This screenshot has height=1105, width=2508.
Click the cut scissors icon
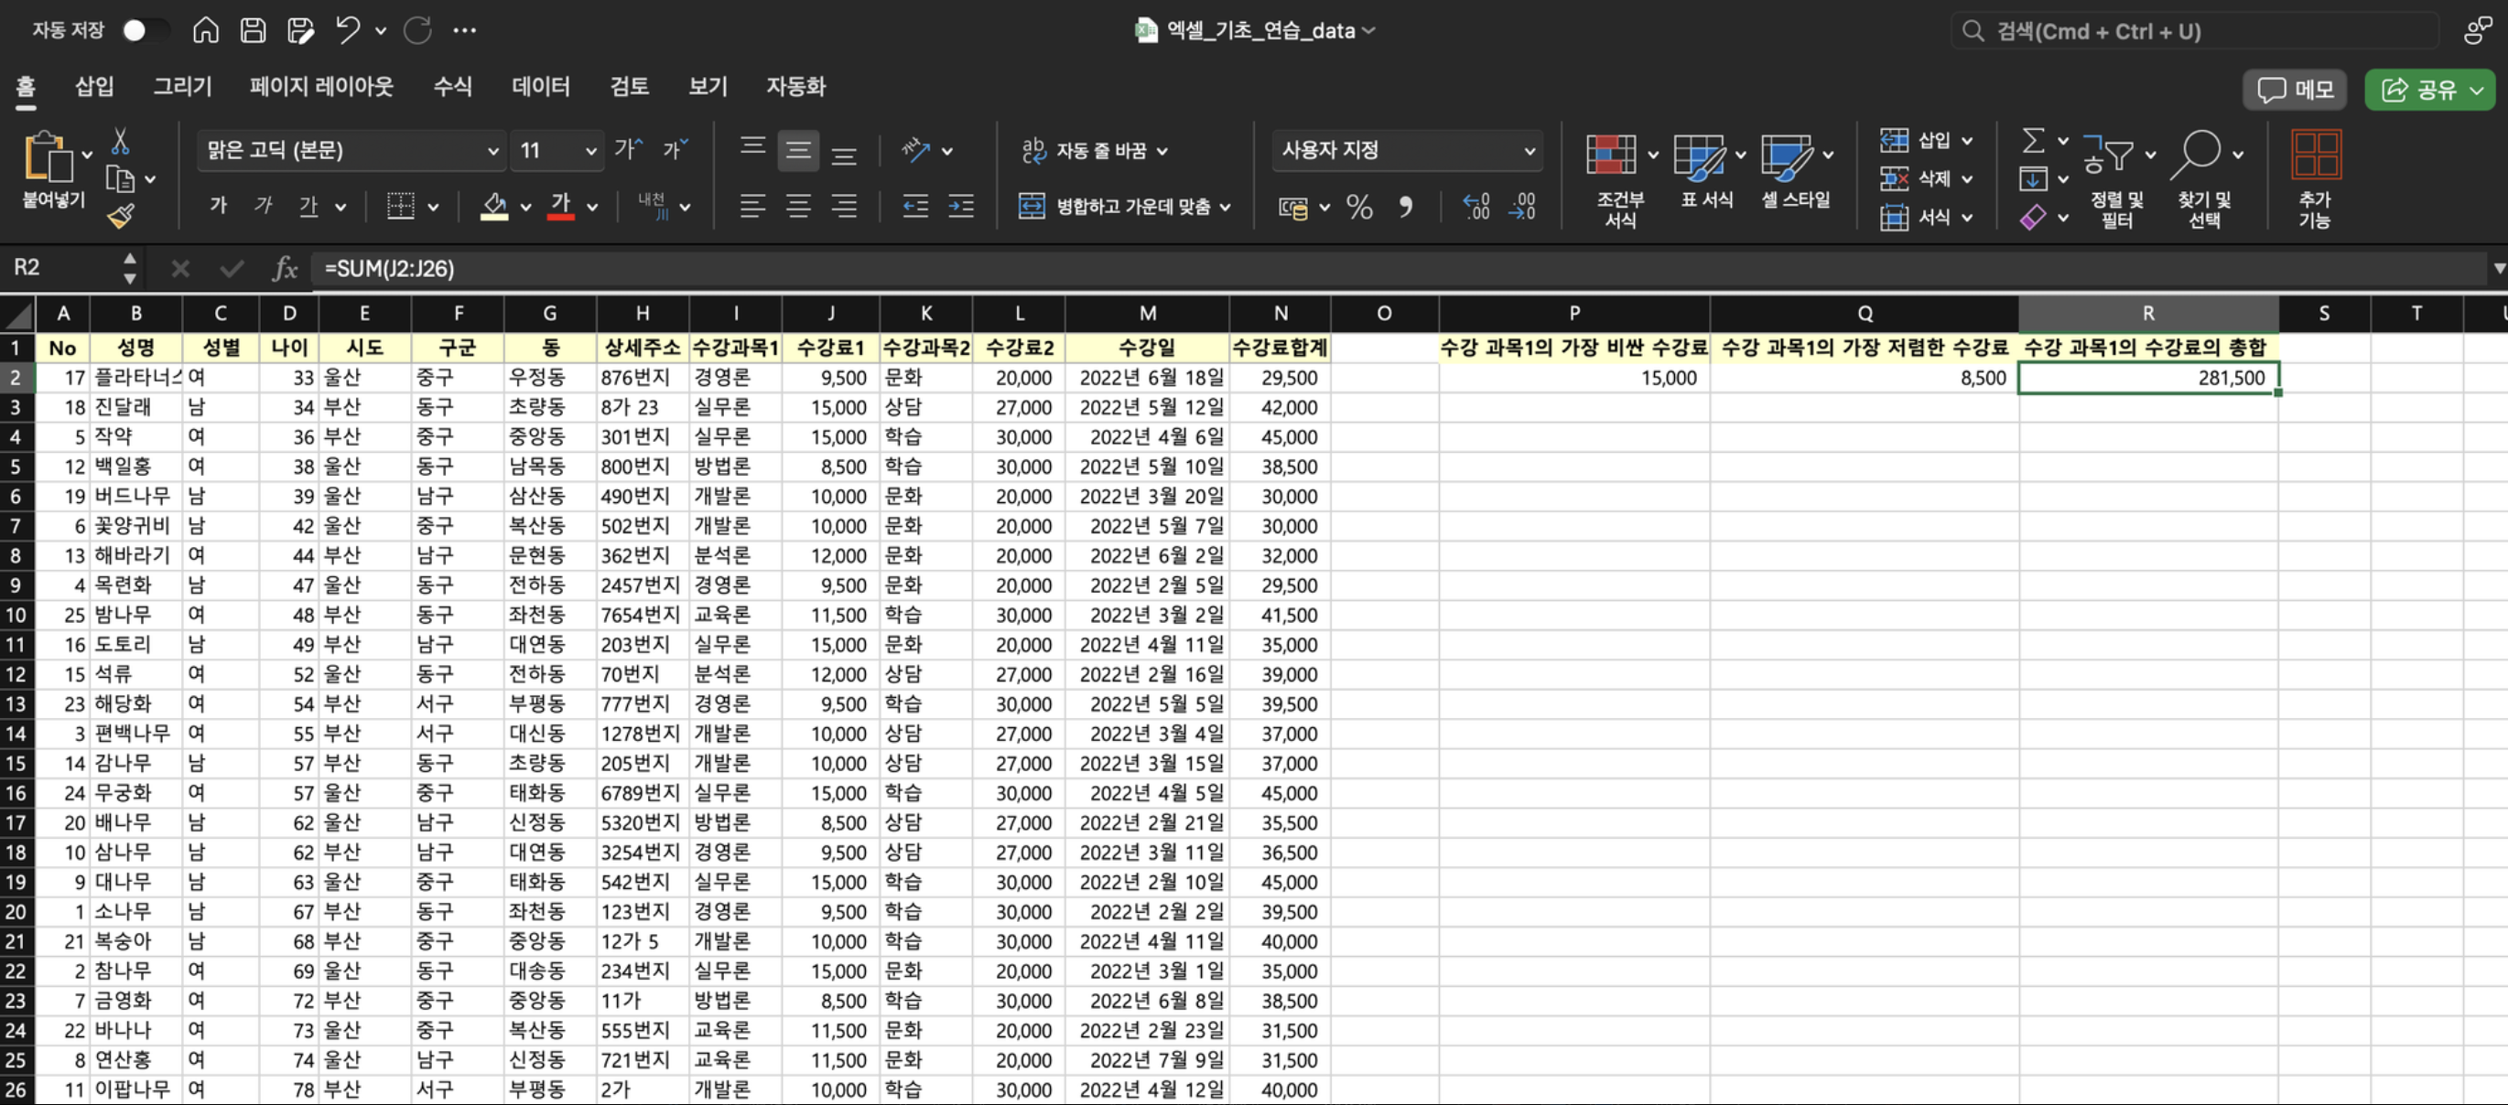tap(120, 142)
